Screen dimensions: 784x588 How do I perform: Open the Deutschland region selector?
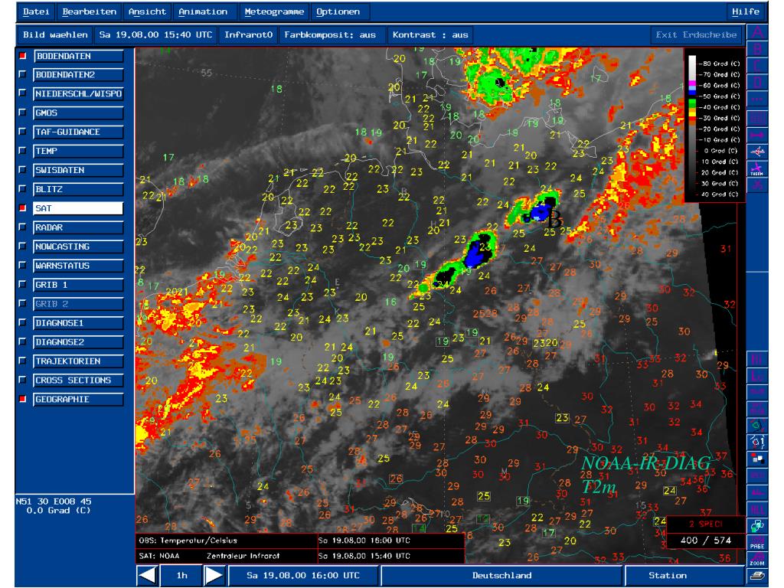click(x=502, y=575)
